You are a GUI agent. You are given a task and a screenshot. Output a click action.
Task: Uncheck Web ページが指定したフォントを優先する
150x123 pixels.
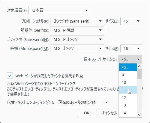pyautogui.click(x=10, y=76)
